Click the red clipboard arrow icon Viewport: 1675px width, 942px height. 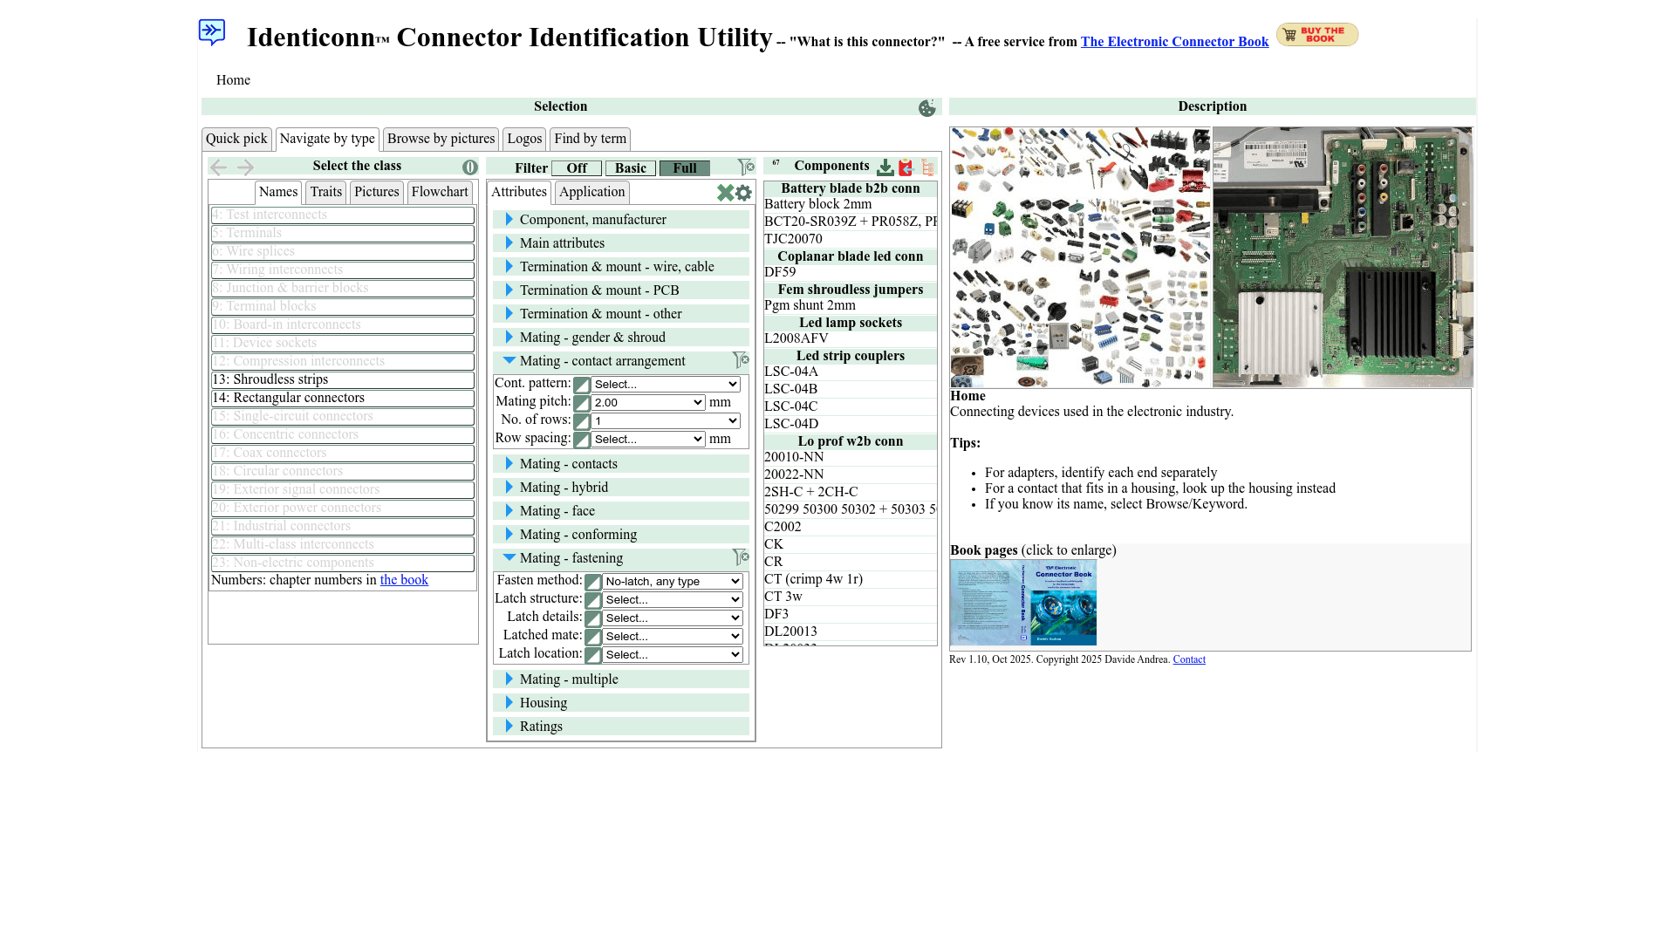[x=906, y=167]
